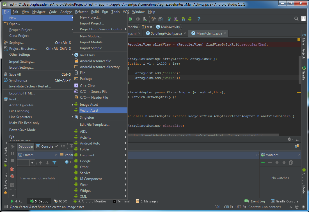The height and width of the screenshot is (212, 309).
Task: Toggle tool window bars icon in status bar
Action: 5,207
